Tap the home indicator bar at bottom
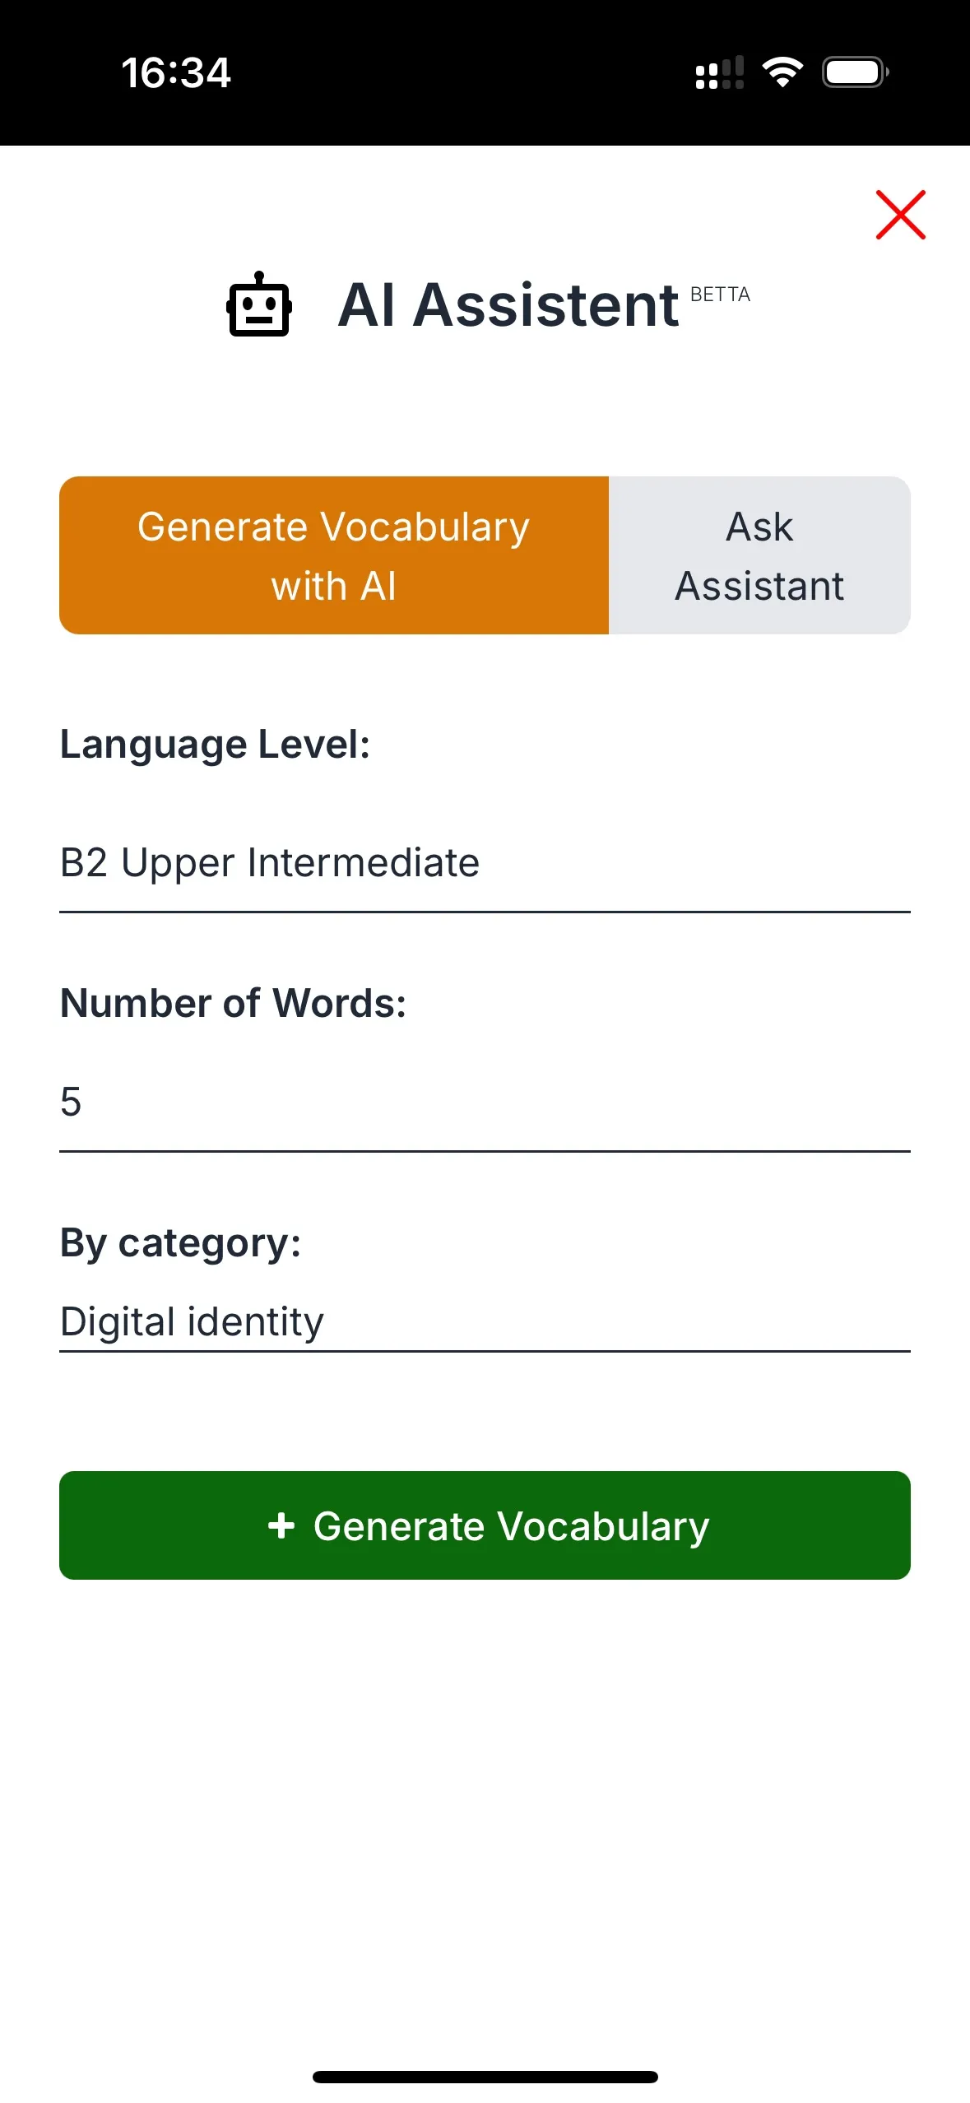The width and height of the screenshot is (970, 2103). coord(485,2076)
